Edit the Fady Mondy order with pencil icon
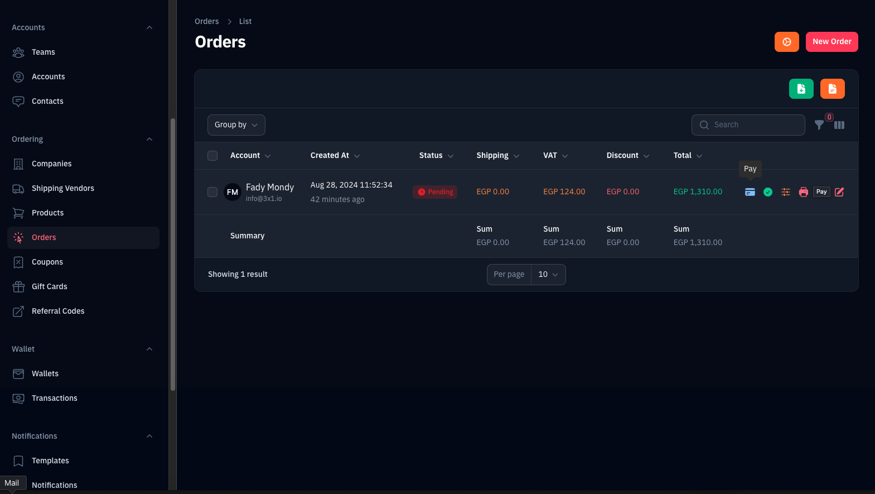The width and height of the screenshot is (875, 494). click(x=839, y=192)
